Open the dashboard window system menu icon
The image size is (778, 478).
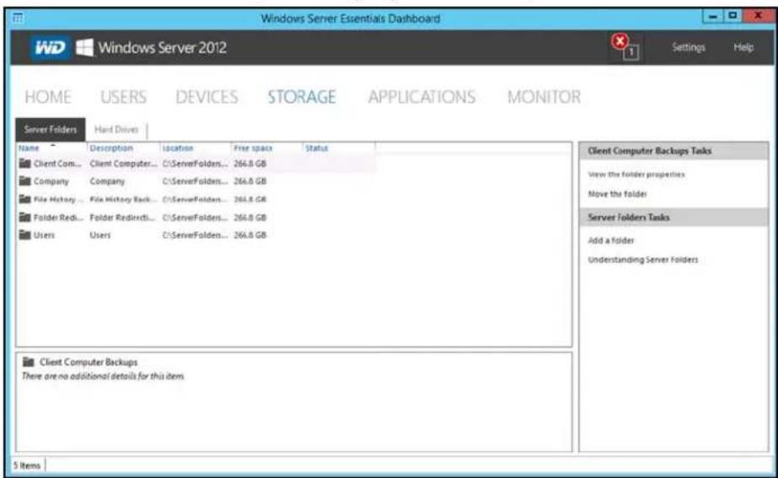tap(18, 19)
